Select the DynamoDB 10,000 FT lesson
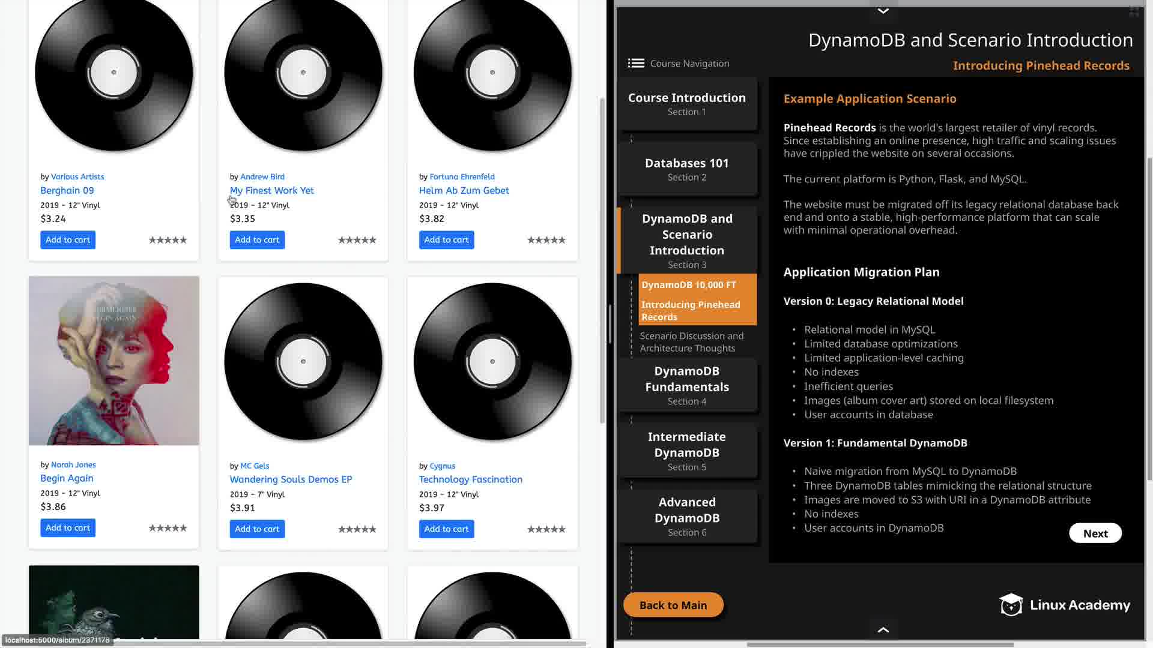This screenshot has width=1153, height=648. click(688, 285)
